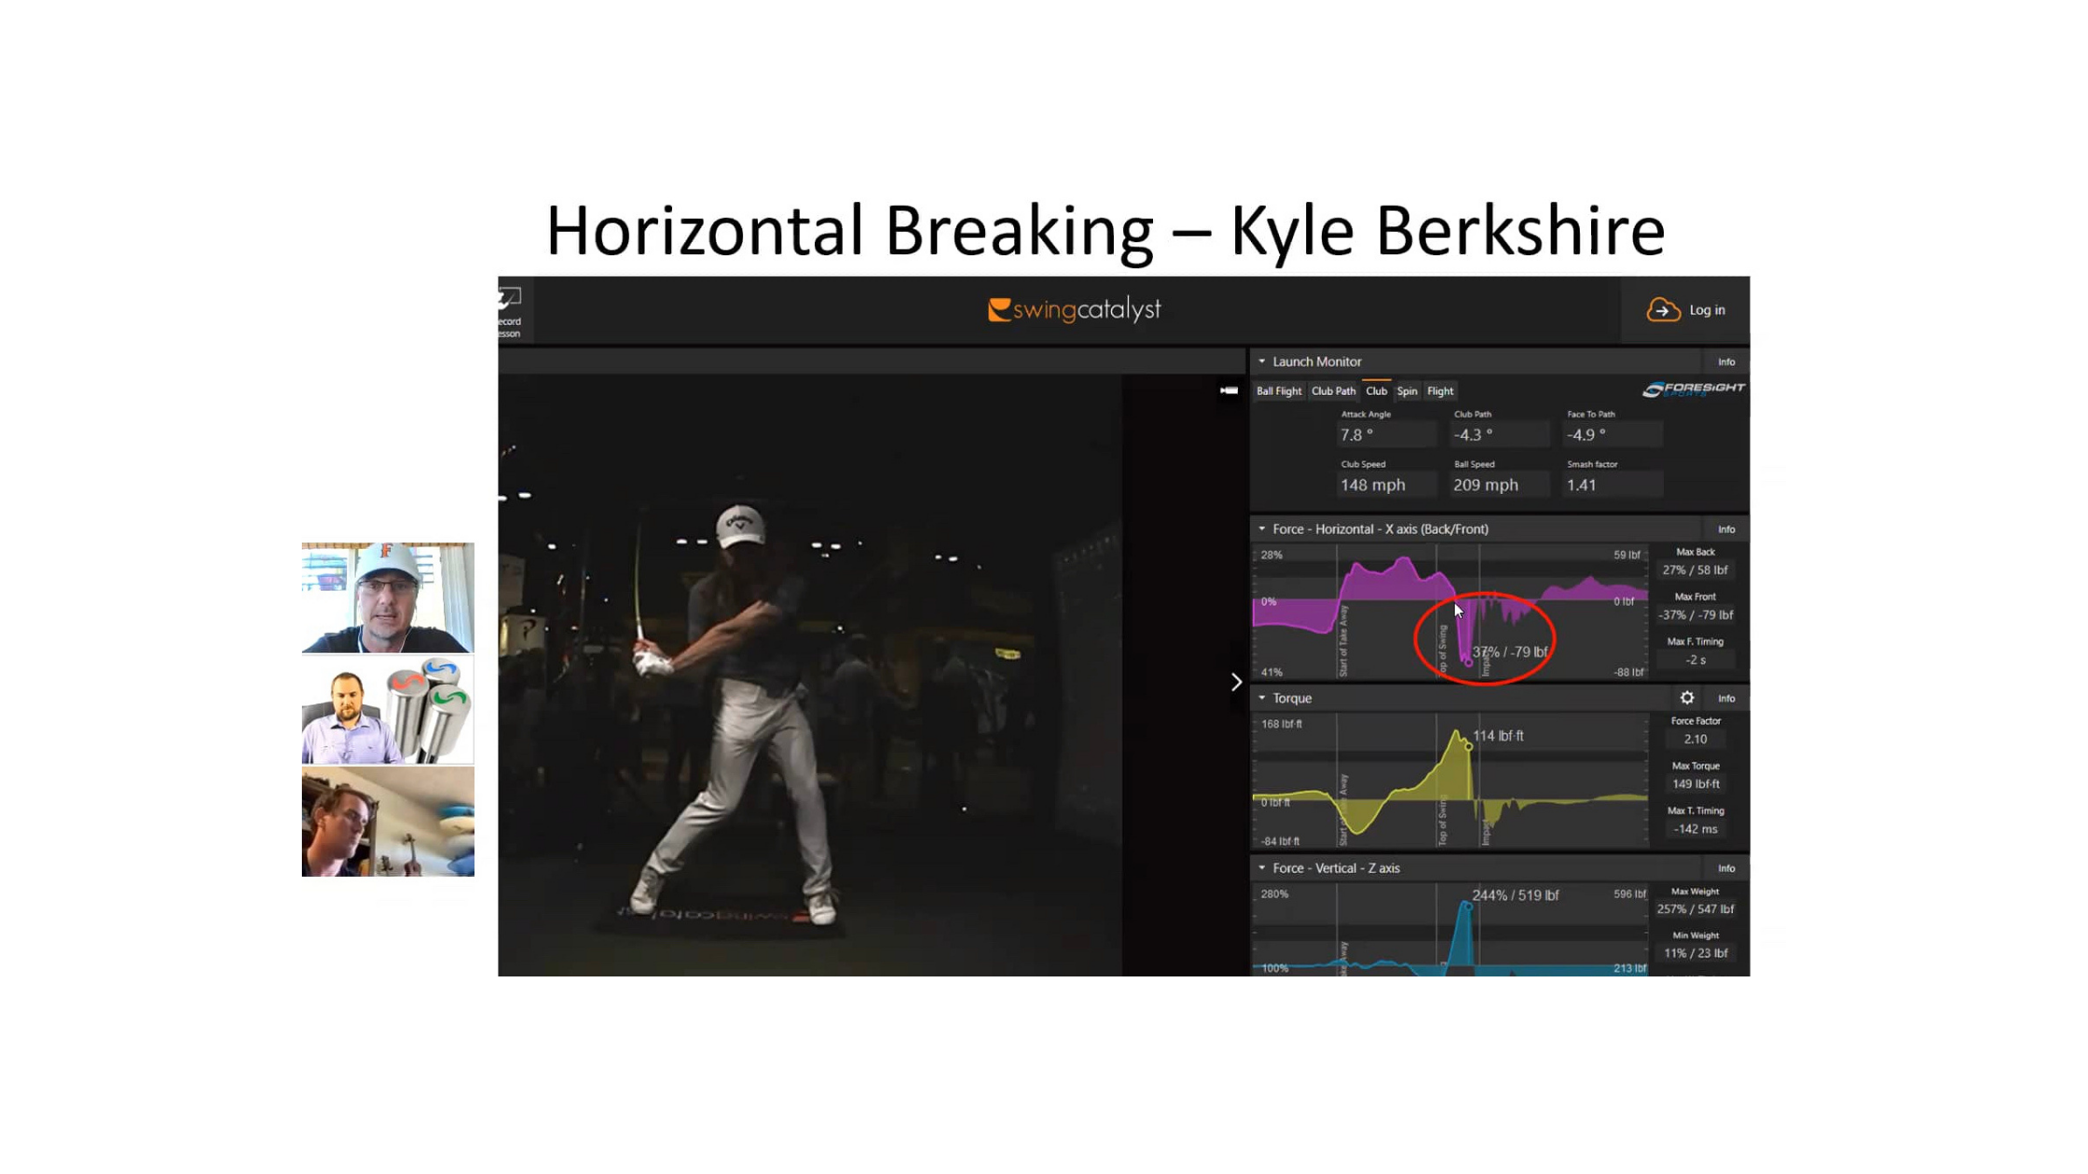The image size is (2088, 1174).
Task: Collapse the Torque panel
Action: pos(1262,698)
